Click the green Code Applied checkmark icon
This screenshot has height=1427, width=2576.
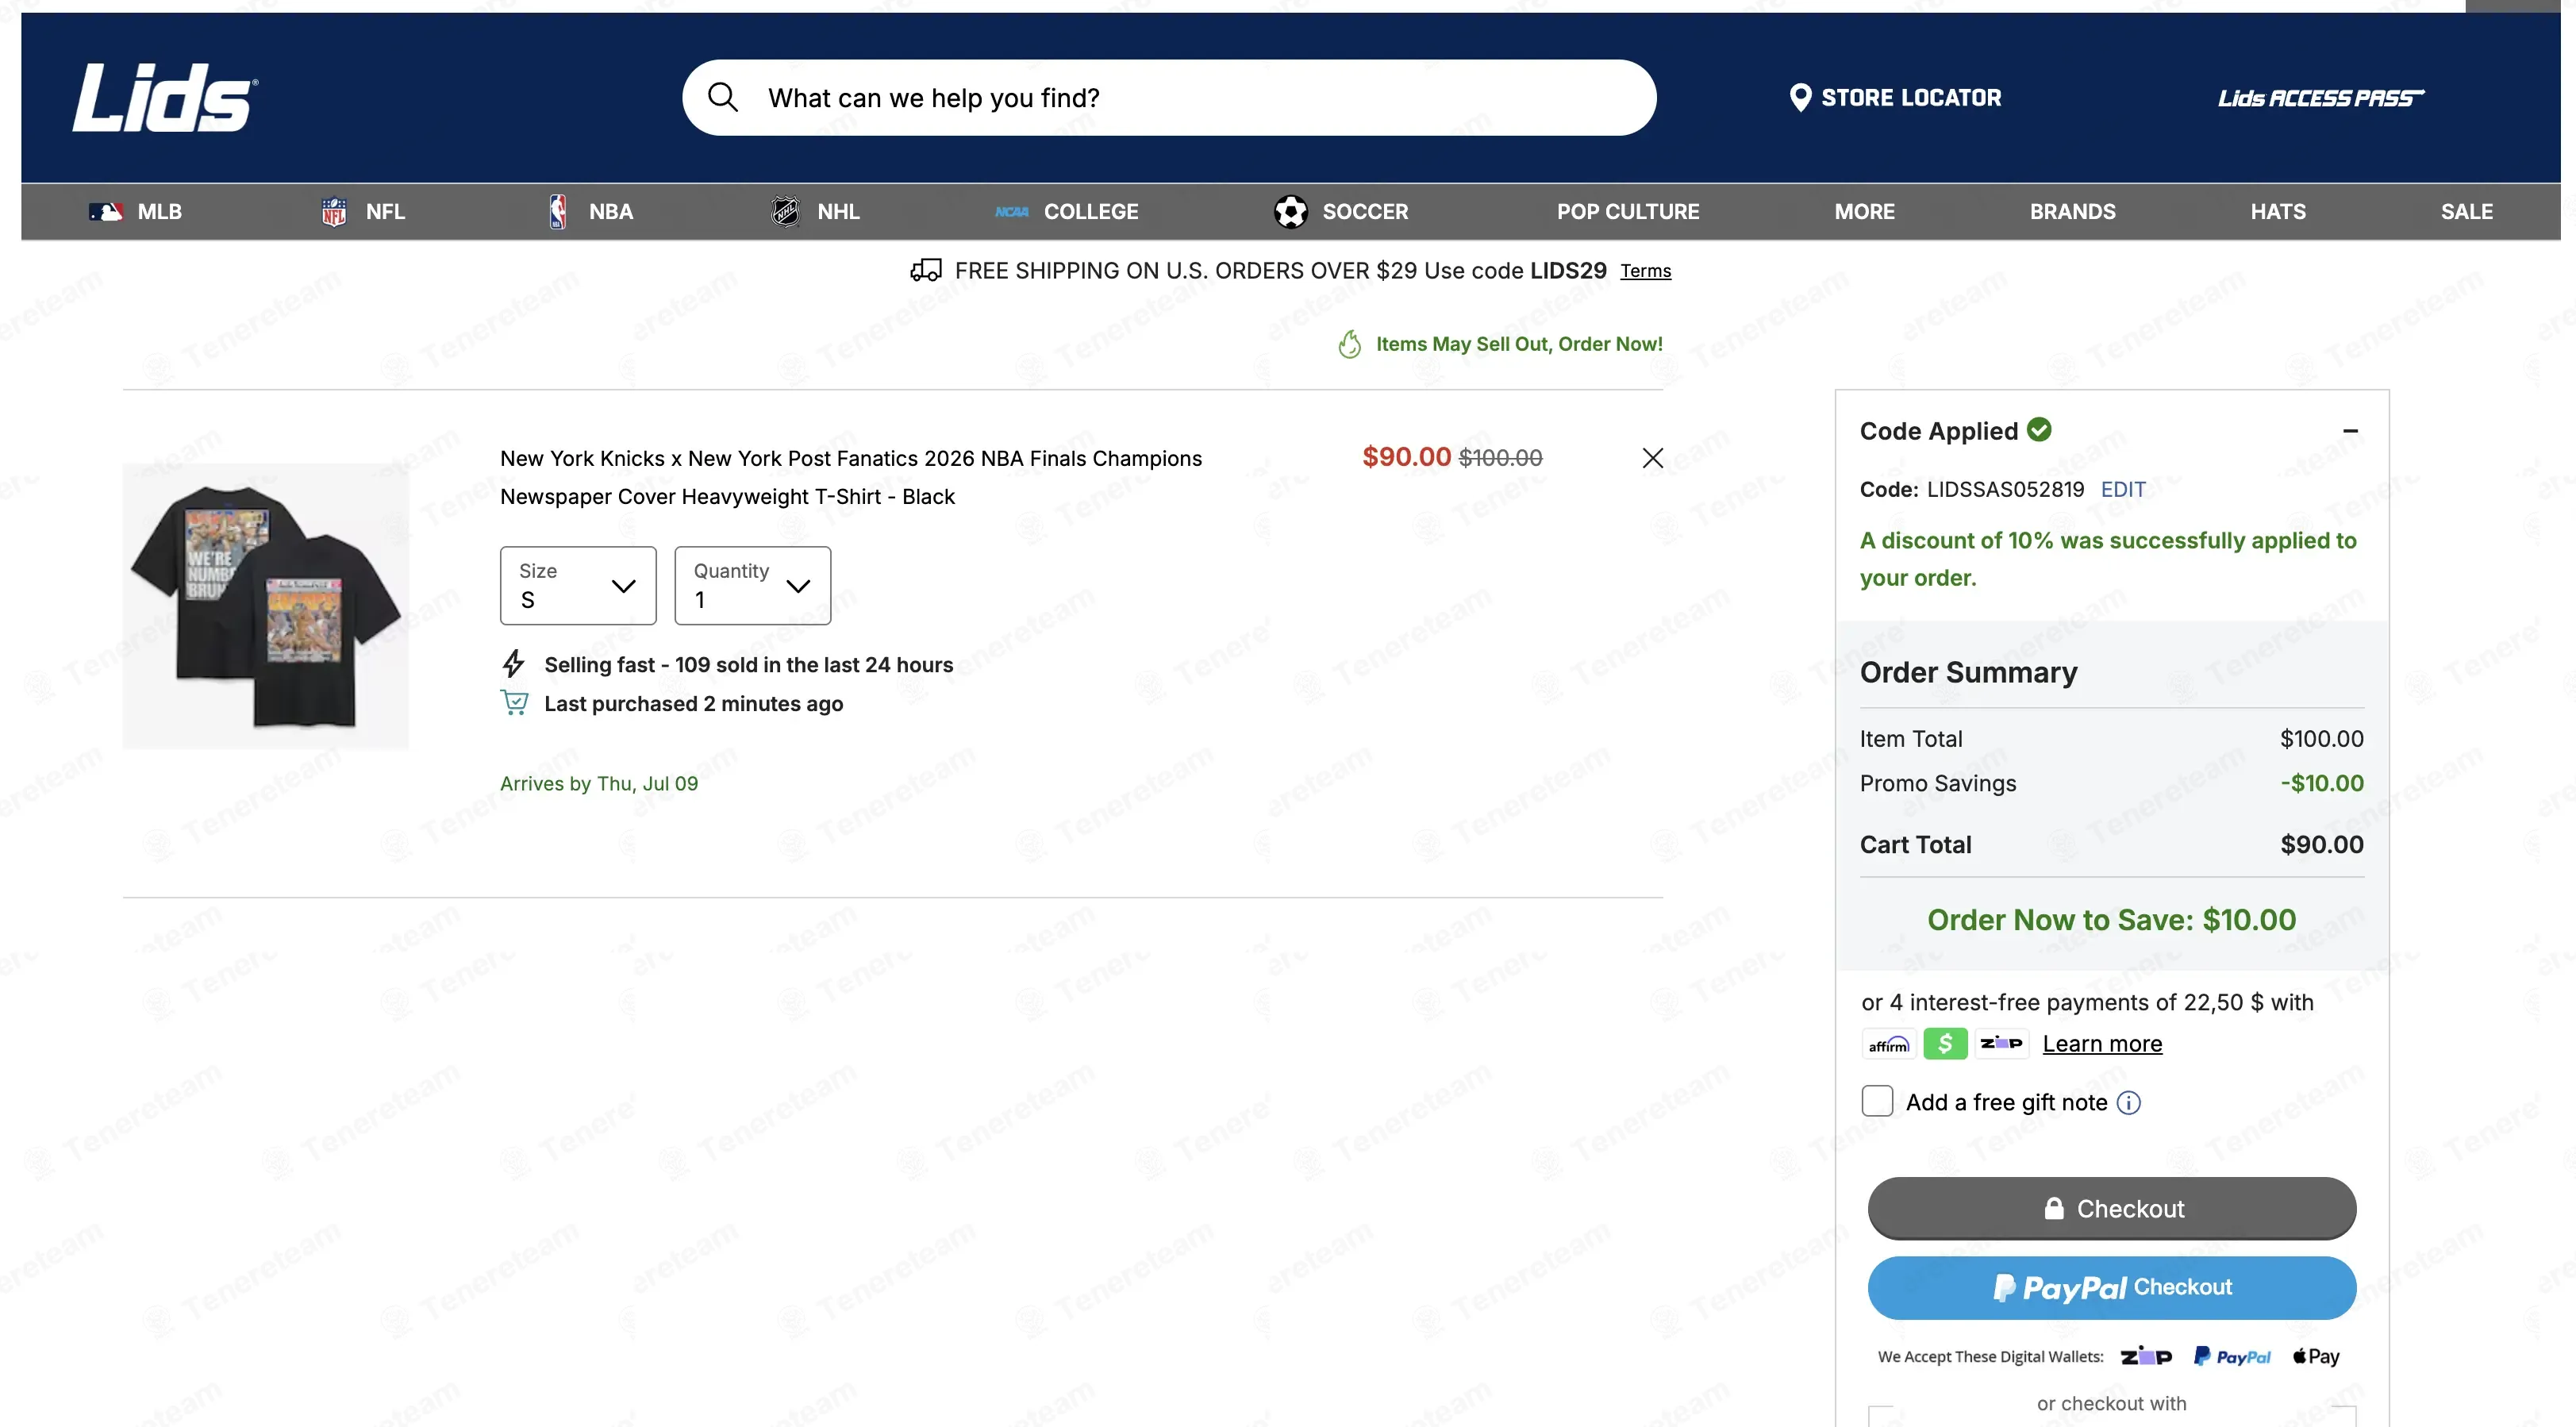(x=2039, y=429)
